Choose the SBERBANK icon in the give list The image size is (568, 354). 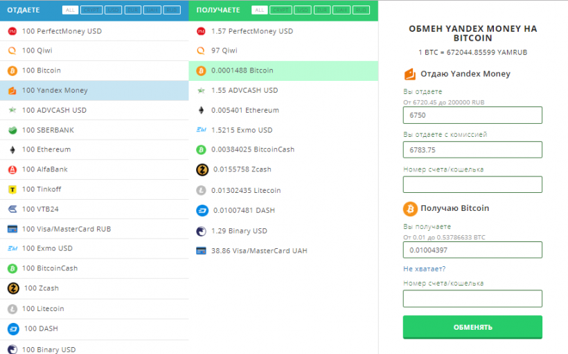(x=12, y=130)
